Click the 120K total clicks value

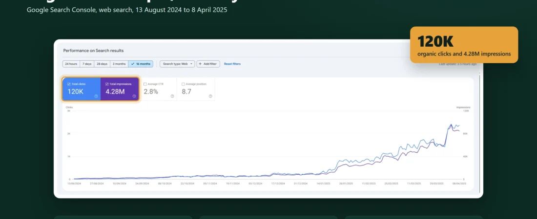(x=75, y=91)
